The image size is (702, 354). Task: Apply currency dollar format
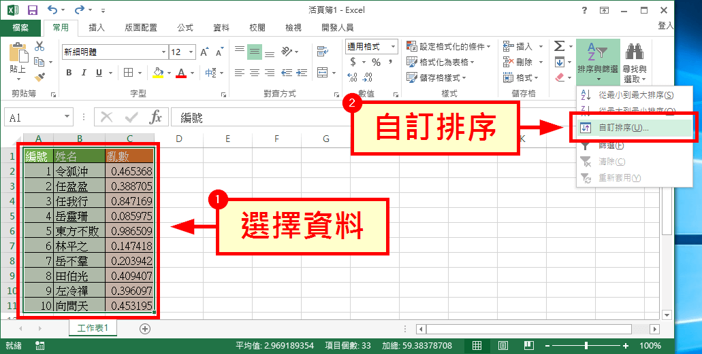(353, 62)
